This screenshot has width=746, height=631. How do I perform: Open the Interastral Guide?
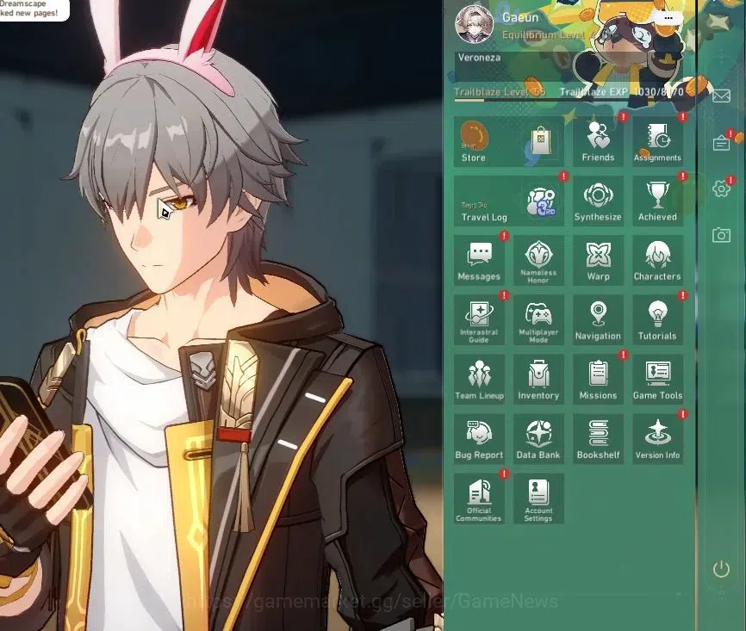(x=479, y=319)
